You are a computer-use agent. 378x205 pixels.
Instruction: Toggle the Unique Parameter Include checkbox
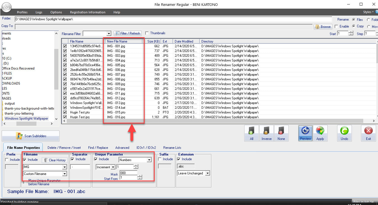96,159
